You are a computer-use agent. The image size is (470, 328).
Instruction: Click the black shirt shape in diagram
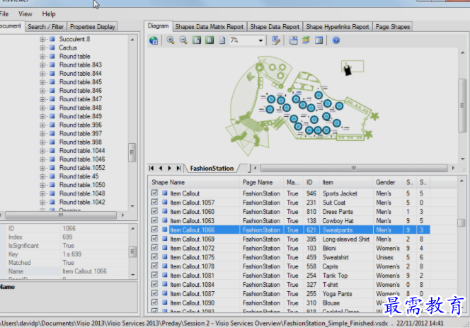click(348, 70)
